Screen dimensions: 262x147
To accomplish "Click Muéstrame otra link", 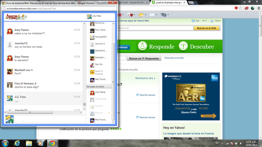I will (145, 78).
